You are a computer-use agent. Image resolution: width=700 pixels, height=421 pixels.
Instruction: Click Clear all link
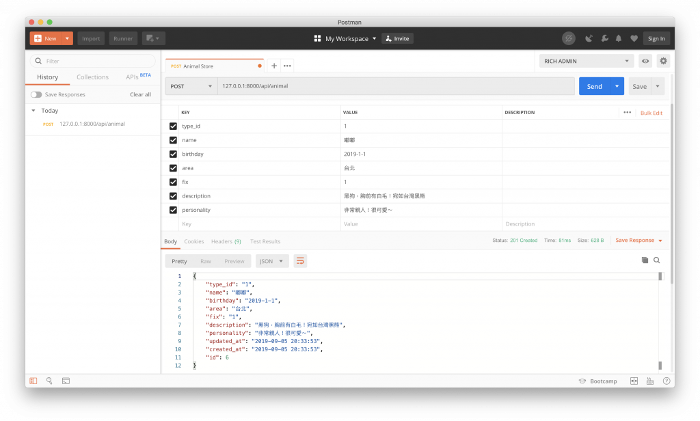[x=140, y=94]
